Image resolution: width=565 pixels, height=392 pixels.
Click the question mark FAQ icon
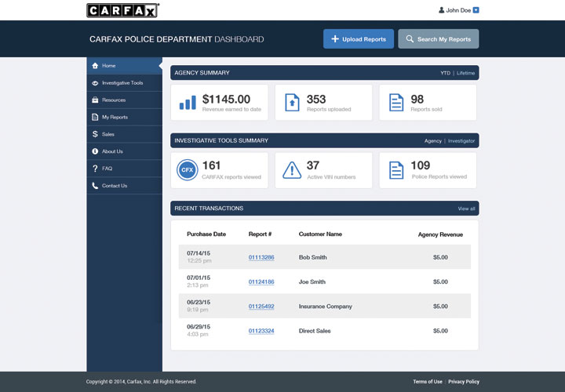pyautogui.click(x=95, y=169)
